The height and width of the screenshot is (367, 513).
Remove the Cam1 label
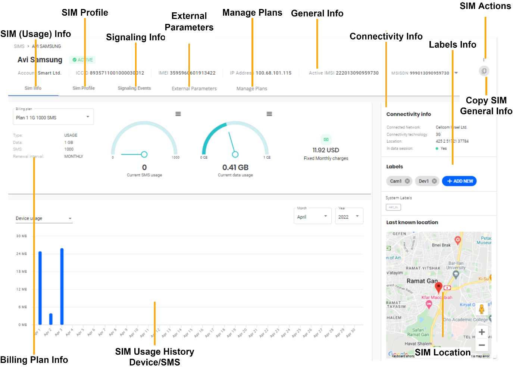(x=407, y=181)
